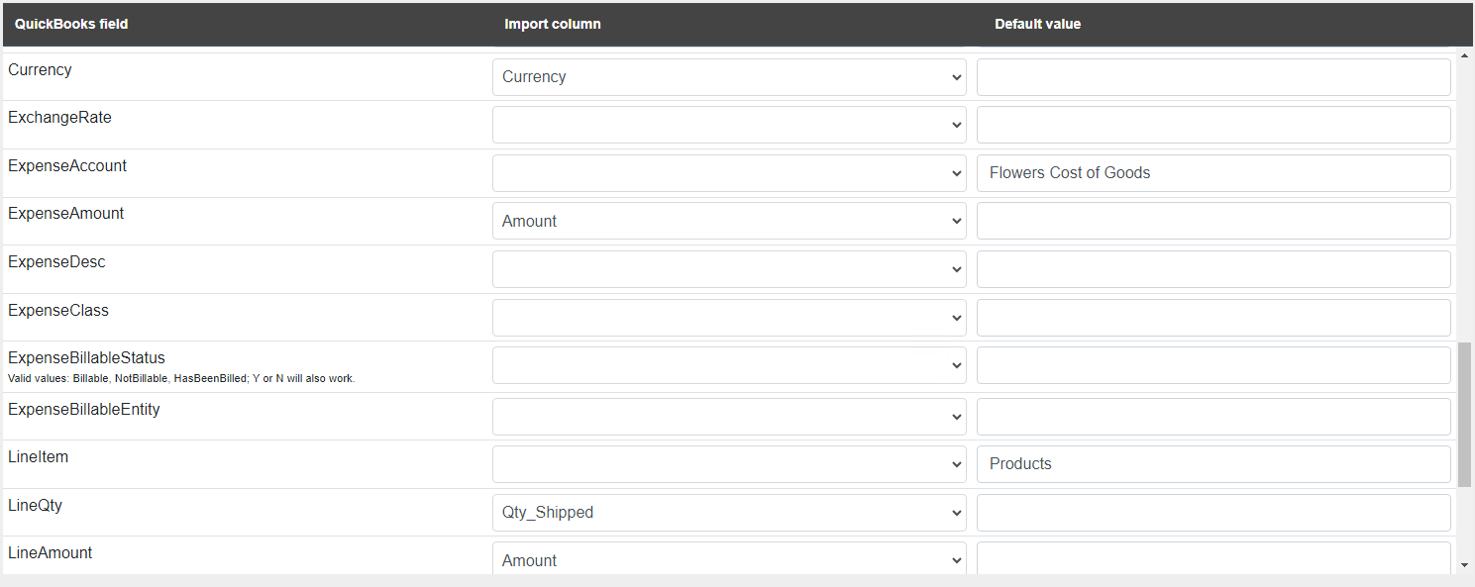Viewport: 1475px width, 587px height.
Task: Click the Currency default value field
Action: [x=1213, y=77]
